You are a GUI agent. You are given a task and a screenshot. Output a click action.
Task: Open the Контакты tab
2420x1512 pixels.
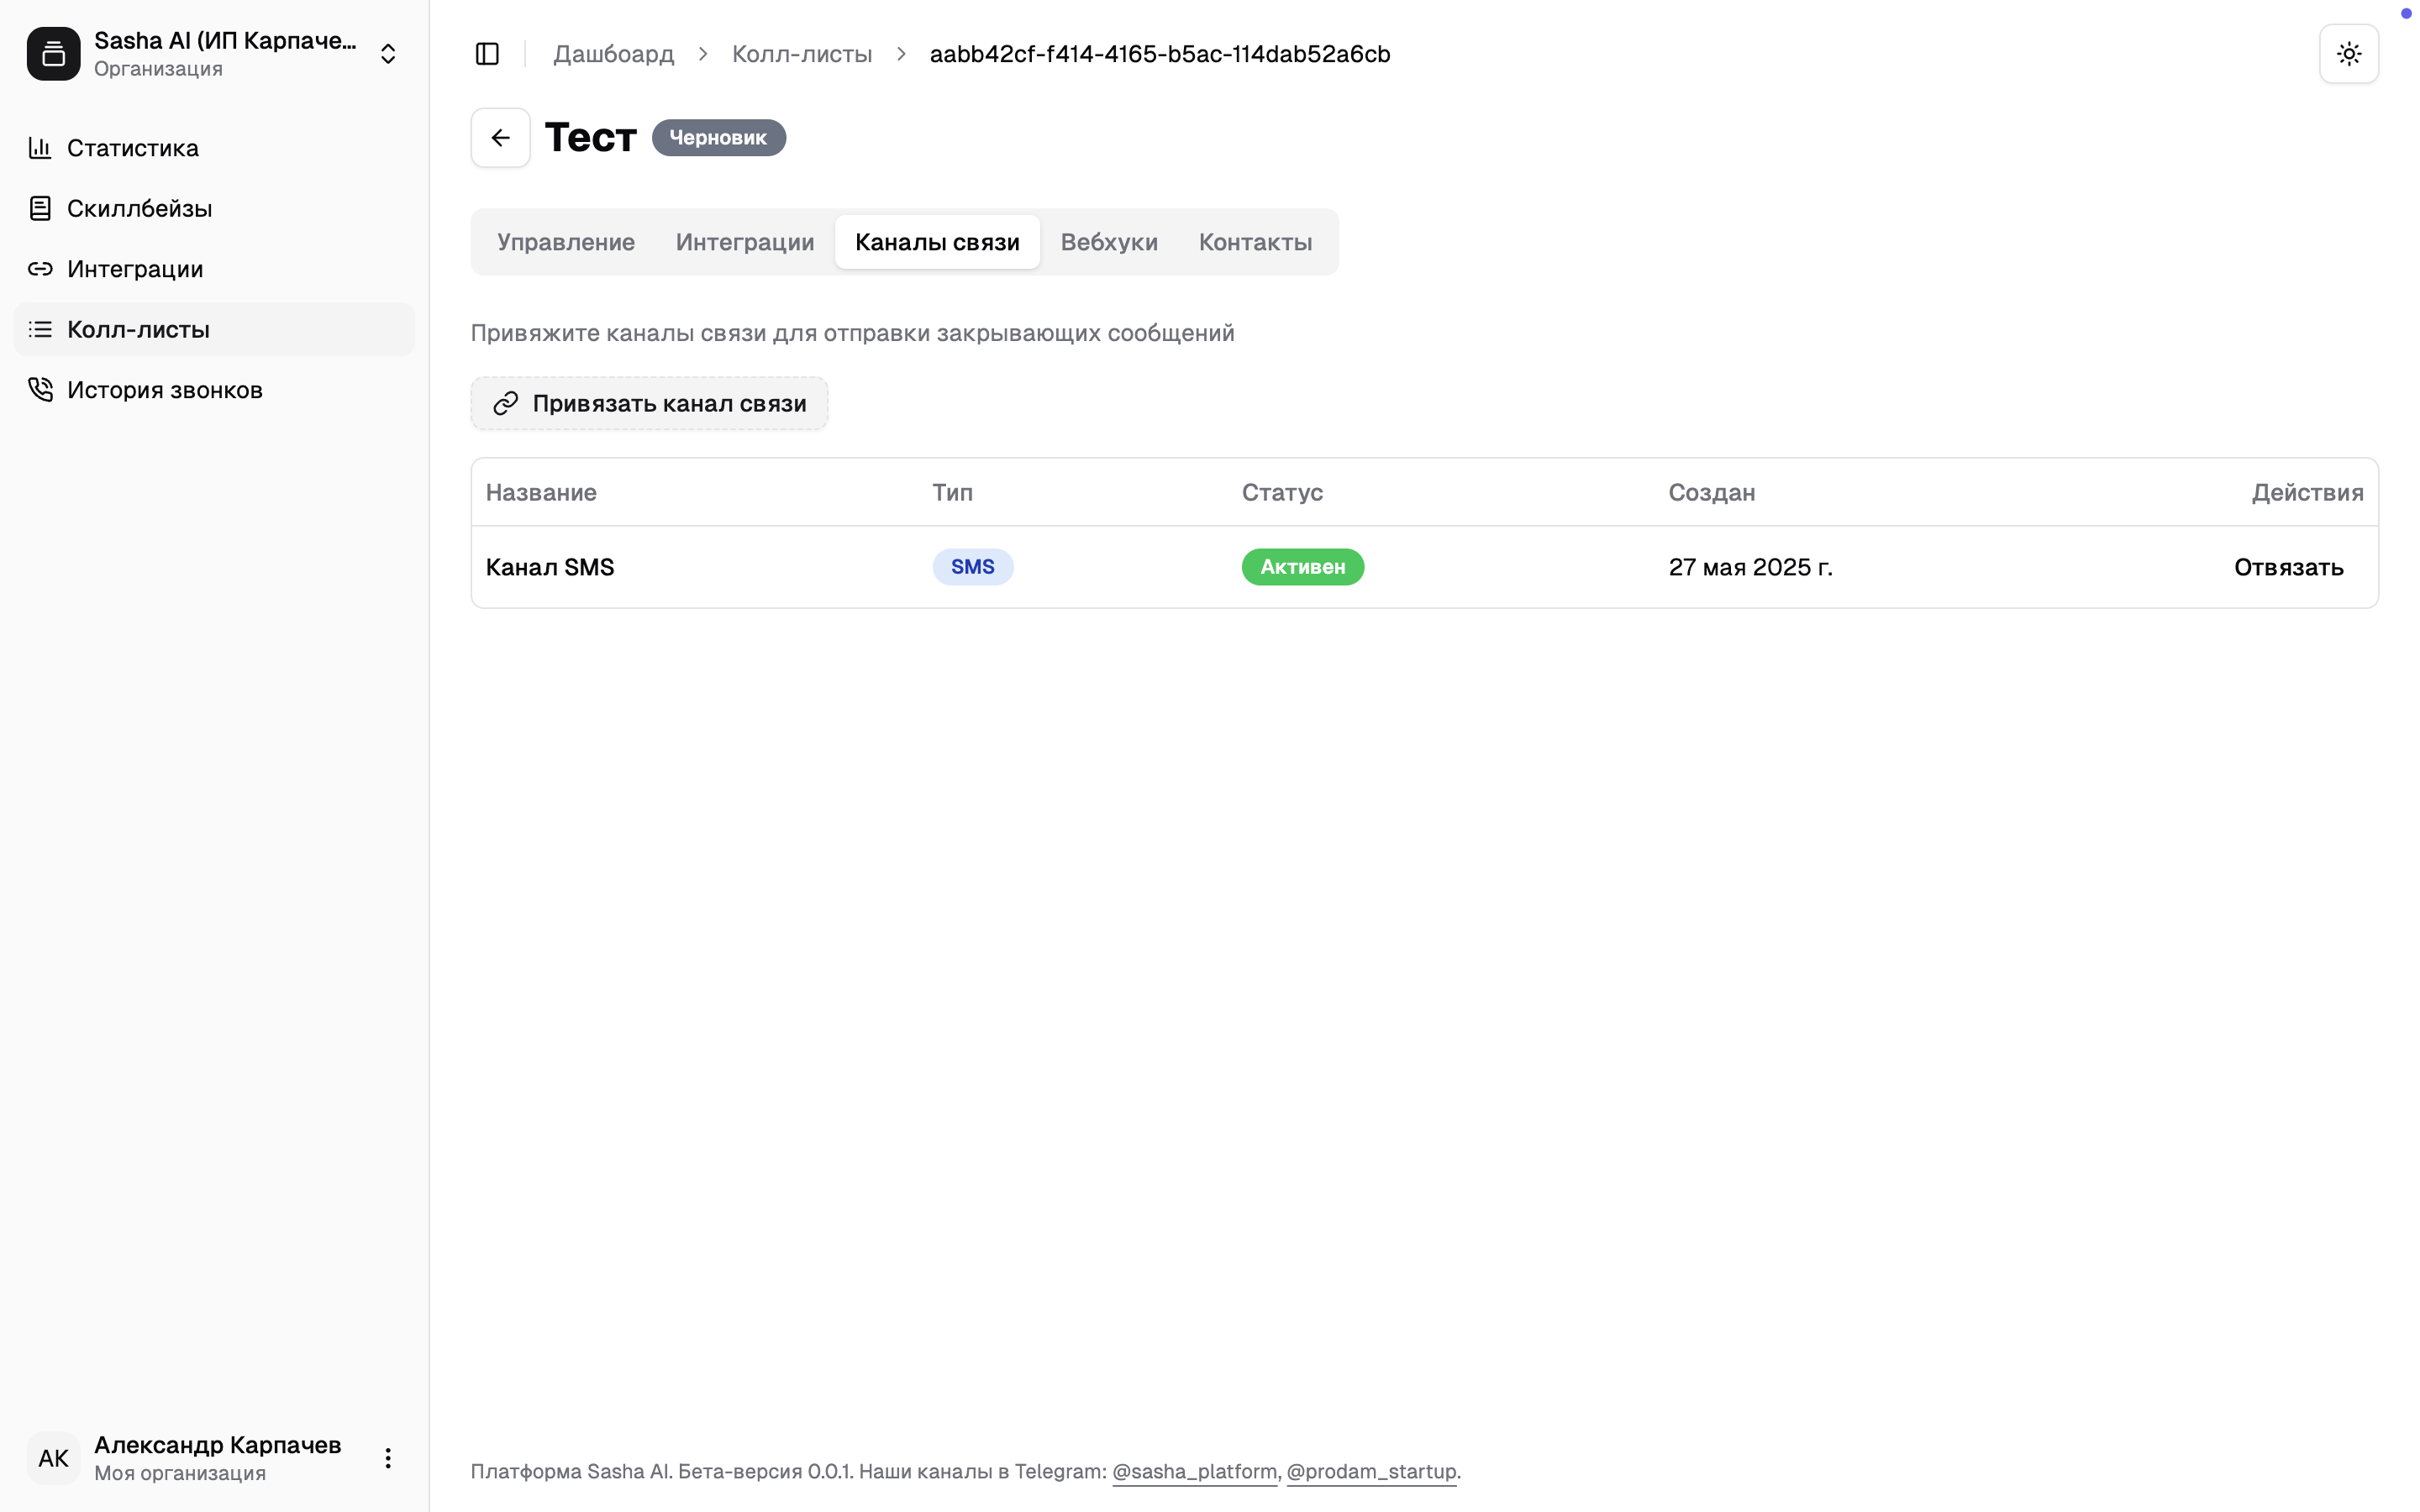pyautogui.click(x=1255, y=242)
